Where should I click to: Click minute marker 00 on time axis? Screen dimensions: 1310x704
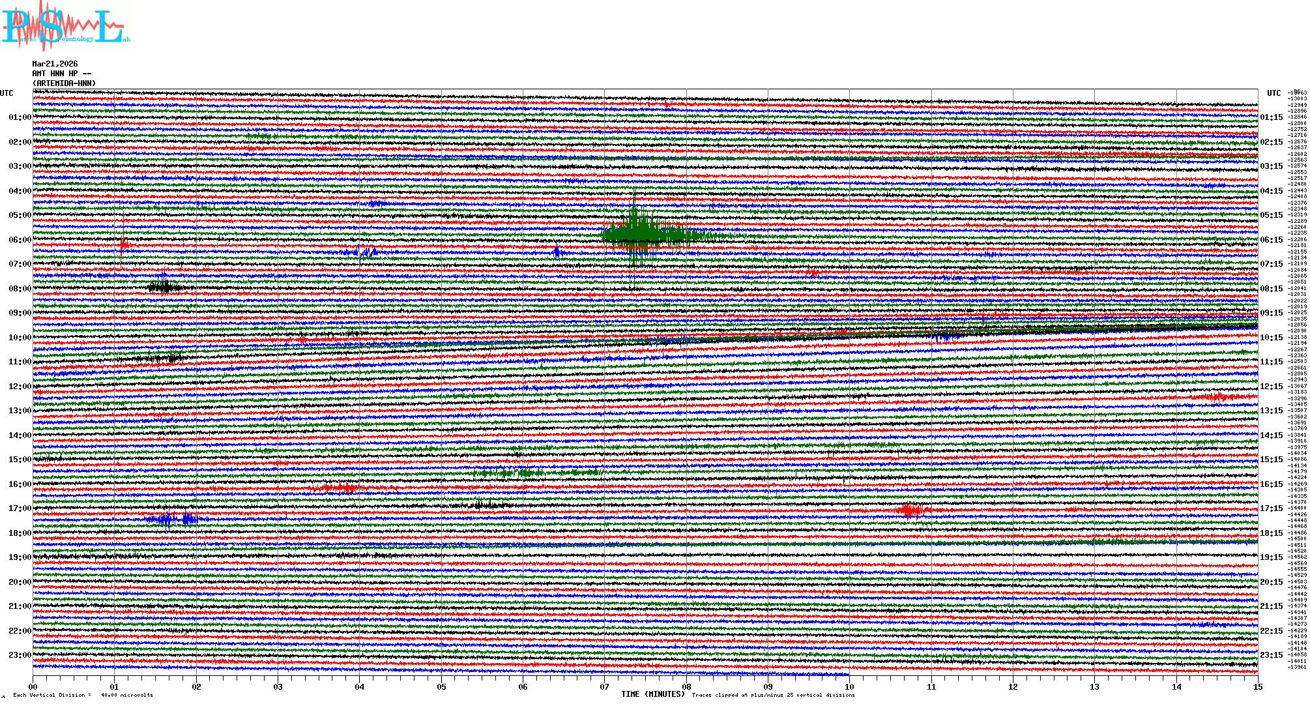(33, 687)
